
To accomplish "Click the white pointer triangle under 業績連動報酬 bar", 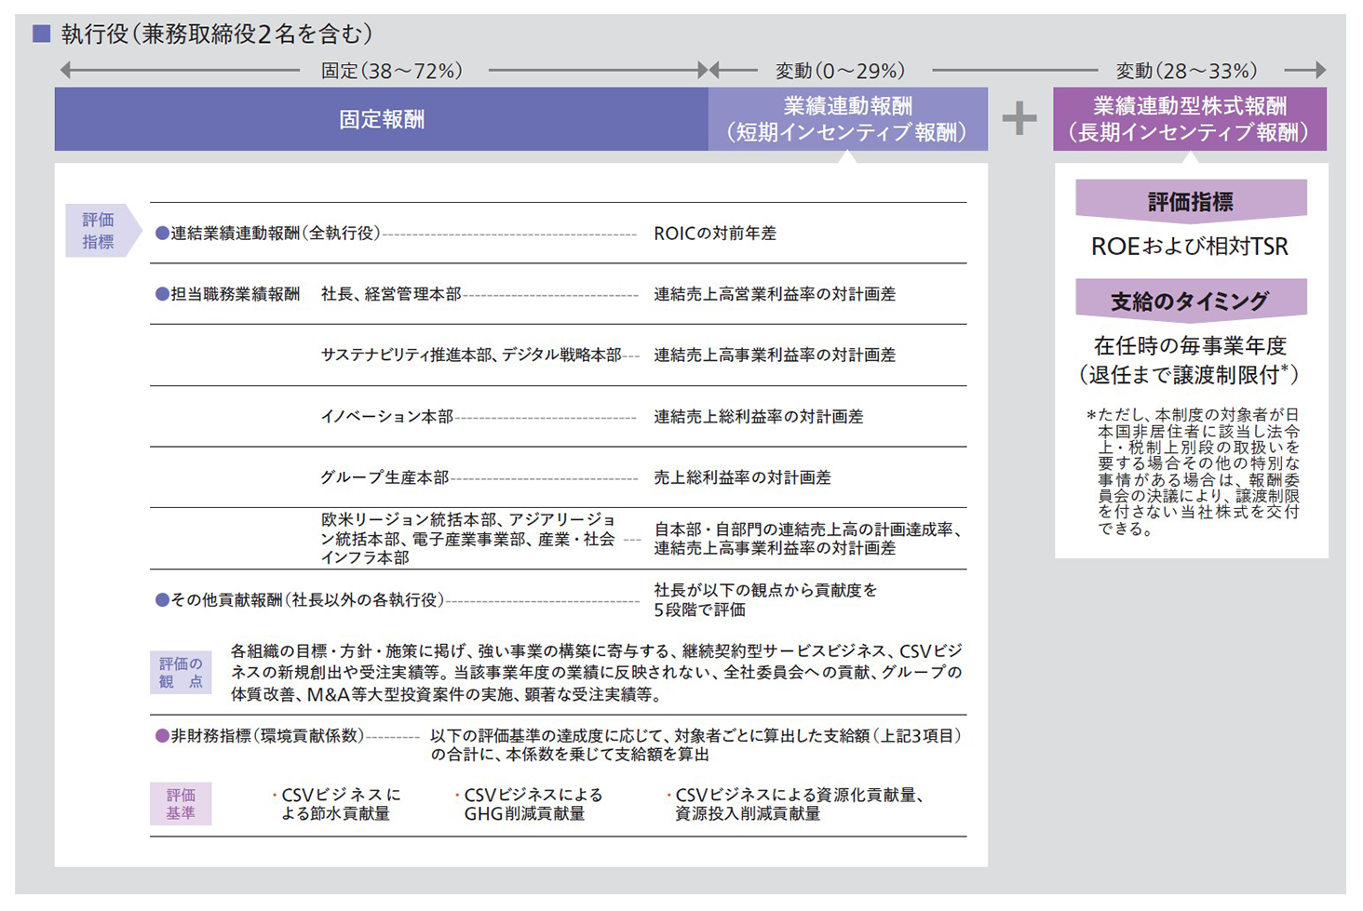I will coord(846,157).
